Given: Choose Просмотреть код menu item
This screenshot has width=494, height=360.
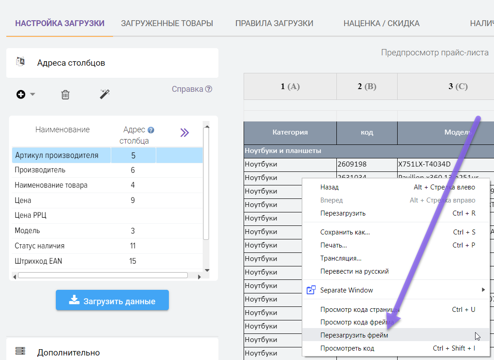Looking at the screenshot, I should [x=347, y=348].
